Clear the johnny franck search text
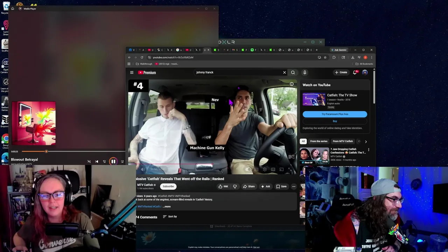The height and width of the screenshot is (252, 448). [x=284, y=72]
